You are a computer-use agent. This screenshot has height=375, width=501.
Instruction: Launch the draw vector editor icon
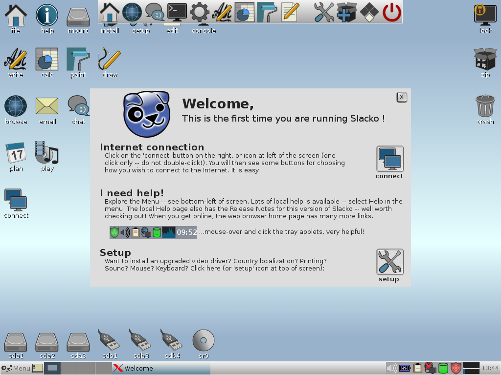tap(110, 63)
